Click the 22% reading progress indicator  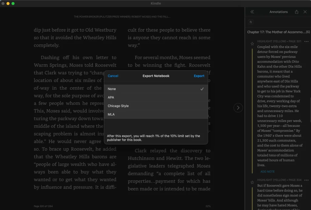(208, 206)
